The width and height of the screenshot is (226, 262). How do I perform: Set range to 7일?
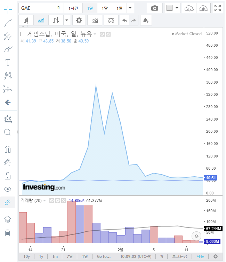70,256
